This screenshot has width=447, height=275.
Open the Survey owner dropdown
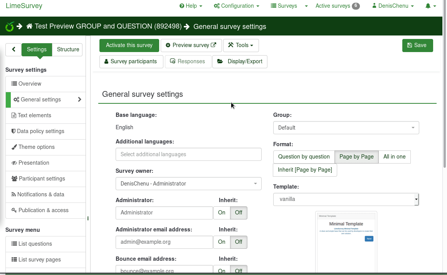(188, 184)
